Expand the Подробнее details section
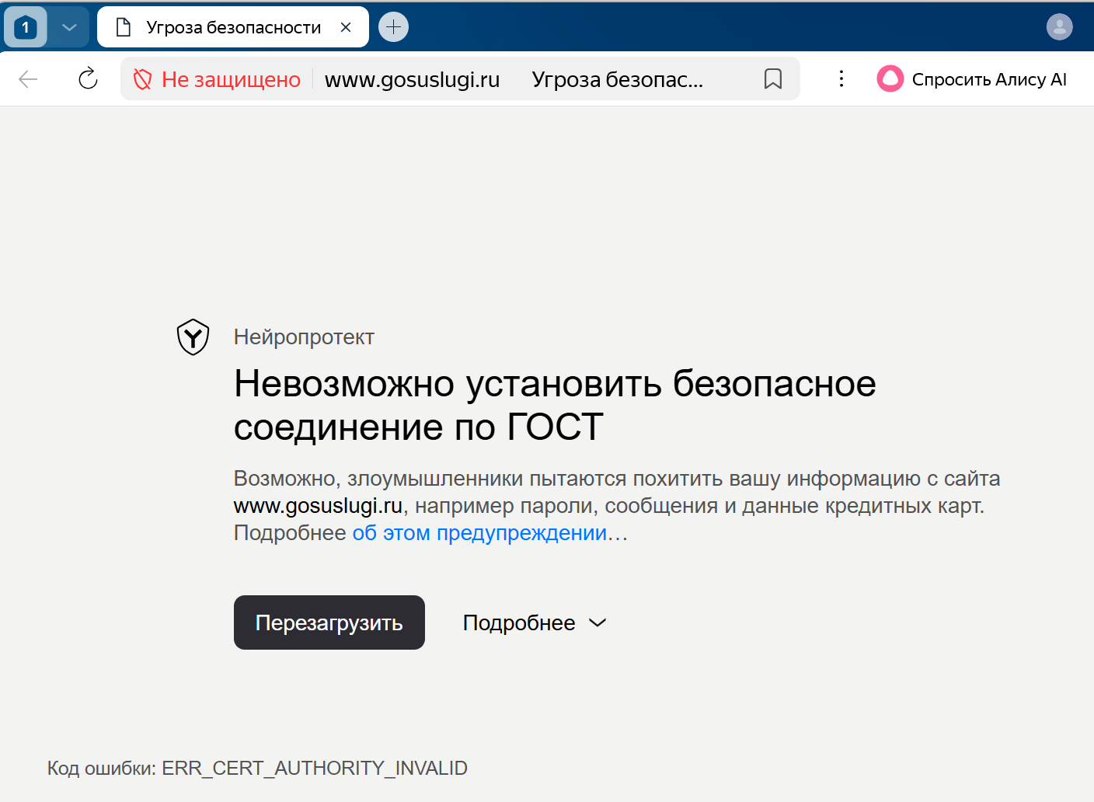This screenshot has width=1094, height=802. click(x=535, y=622)
